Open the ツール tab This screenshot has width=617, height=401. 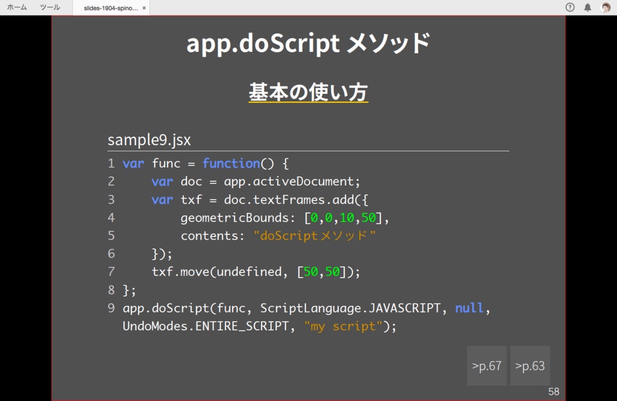pyautogui.click(x=49, y=7)
